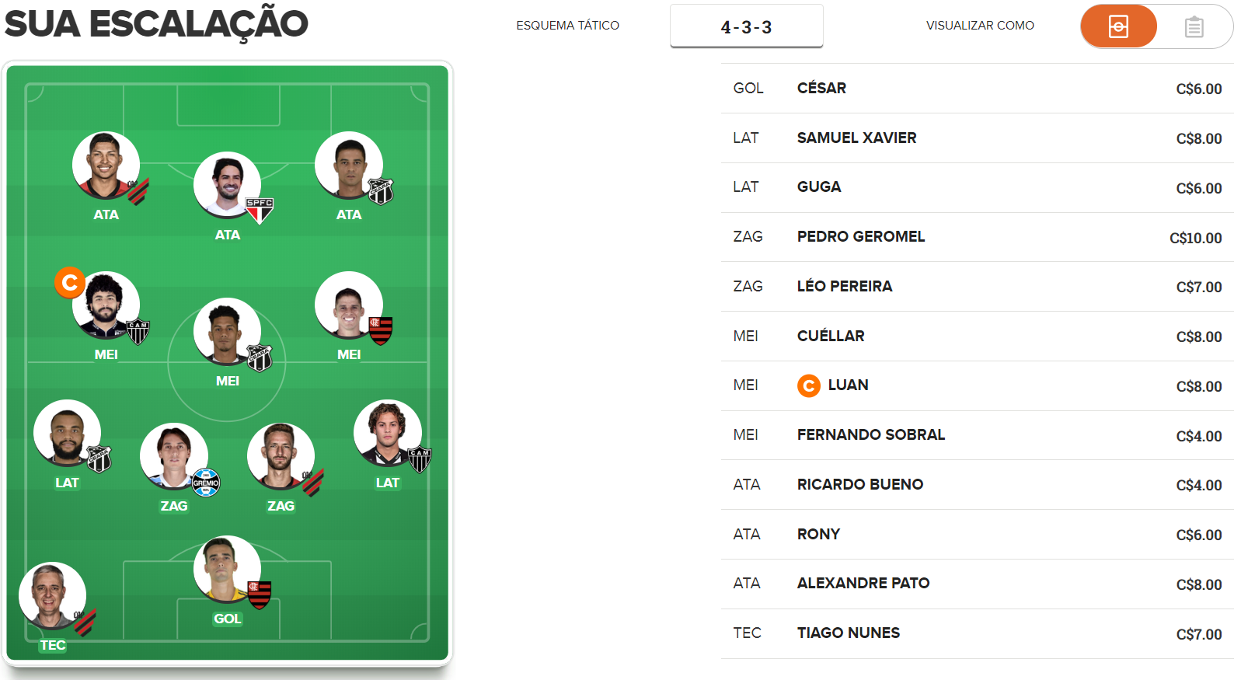Click the Grêmio club badge on defender
Image resolution: width=1241 pixels, height=680 pixels.
[205, 482]
